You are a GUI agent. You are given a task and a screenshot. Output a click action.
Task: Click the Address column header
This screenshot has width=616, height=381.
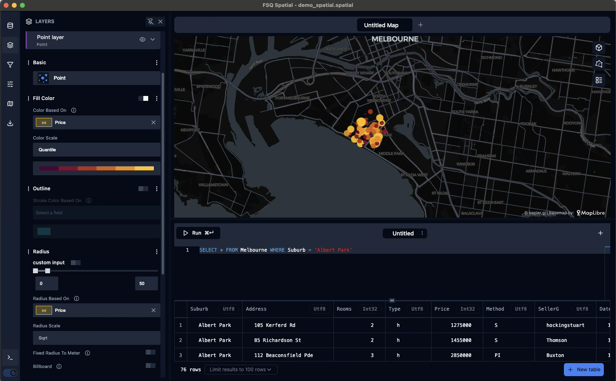pos(288,309)
